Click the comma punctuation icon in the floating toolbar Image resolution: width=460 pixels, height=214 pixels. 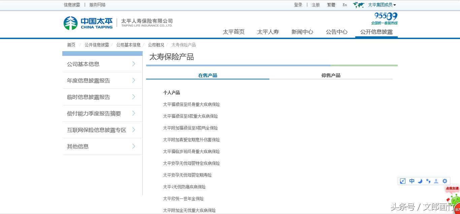[428, 181]
